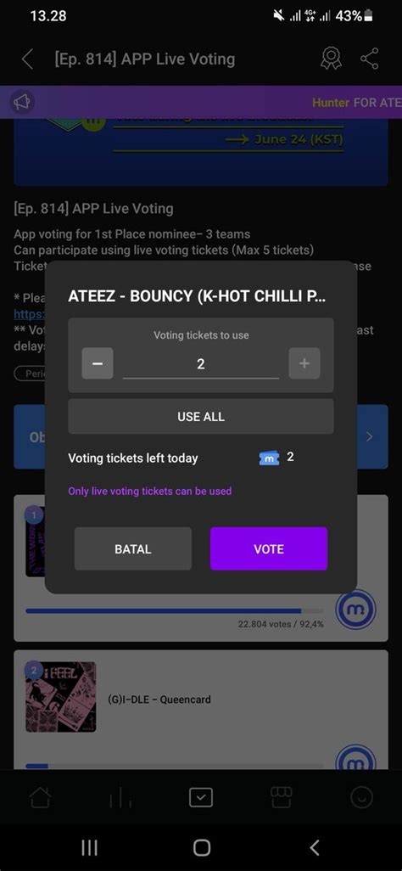Image resolution: width=402 pixels, height=871 pixels.
Task: Select the vote checkbox tab icon
Action: point(201,798)
